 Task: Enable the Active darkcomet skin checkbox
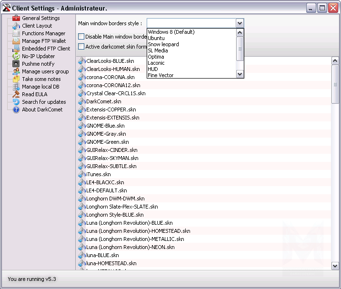point(81,47)
